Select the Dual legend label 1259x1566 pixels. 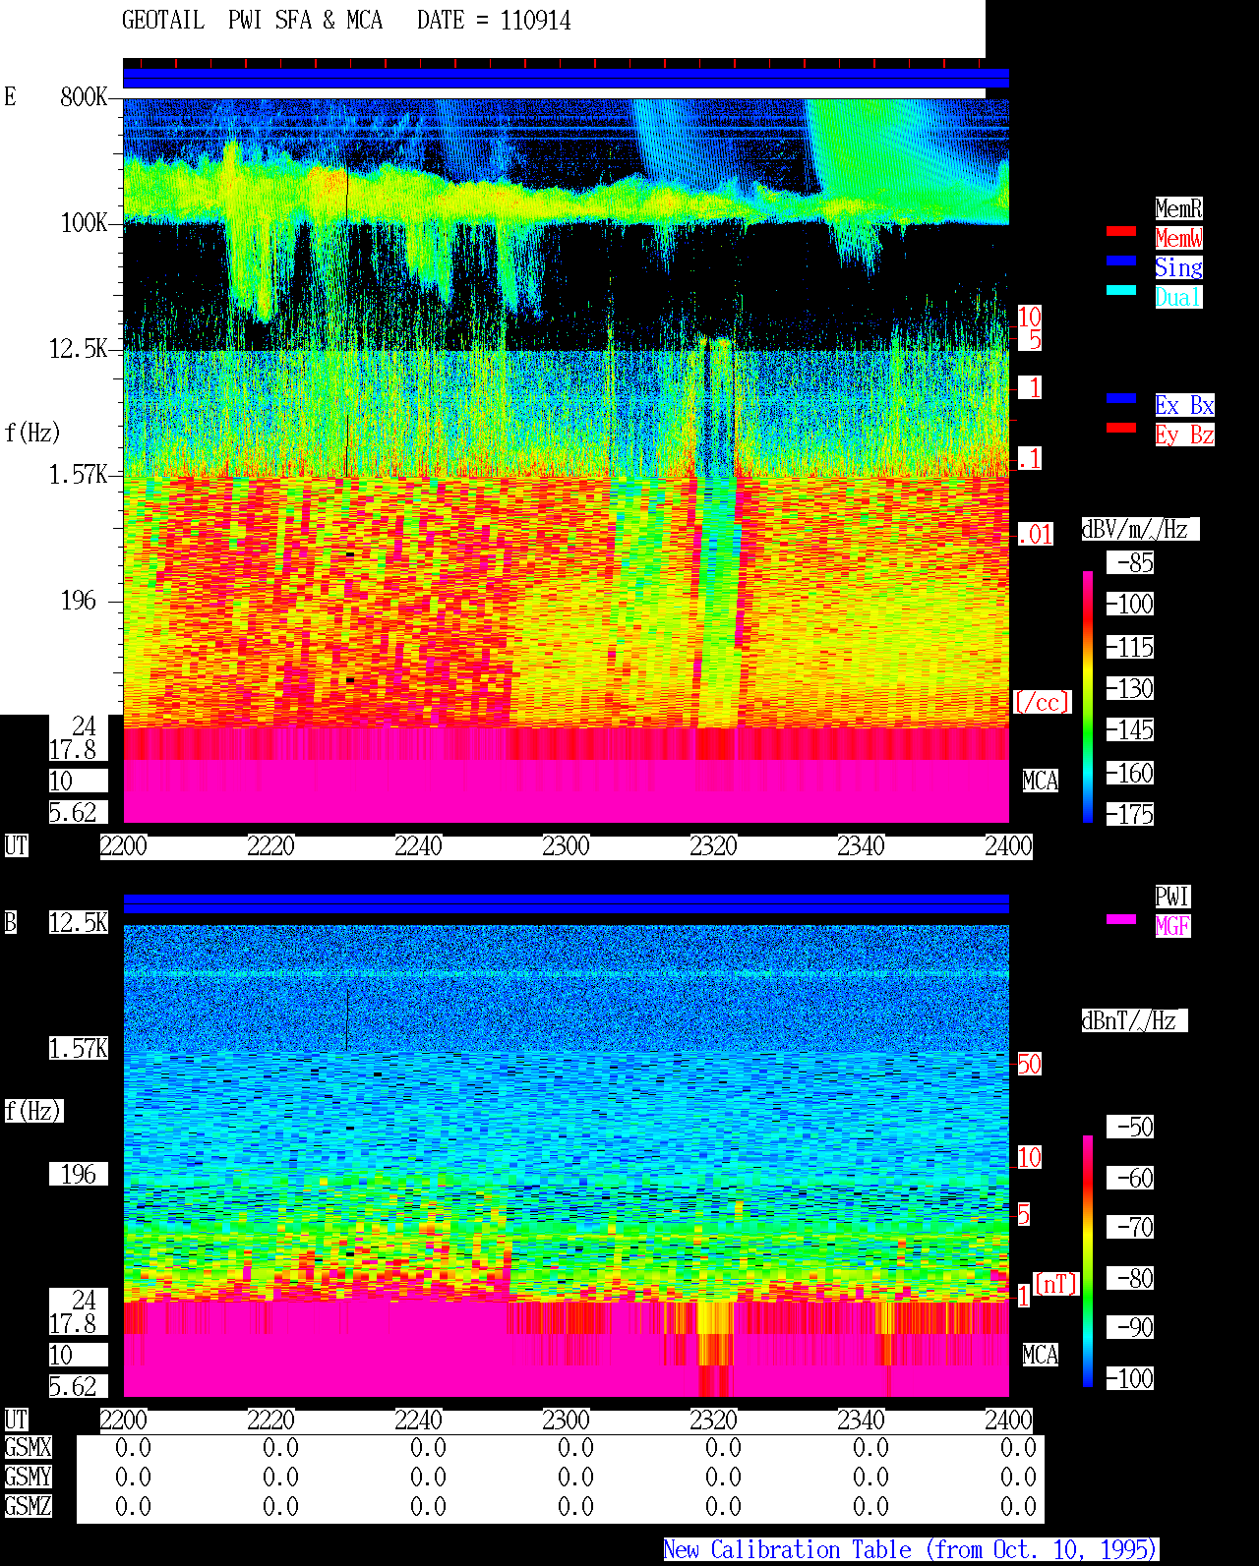(1178, 297)
